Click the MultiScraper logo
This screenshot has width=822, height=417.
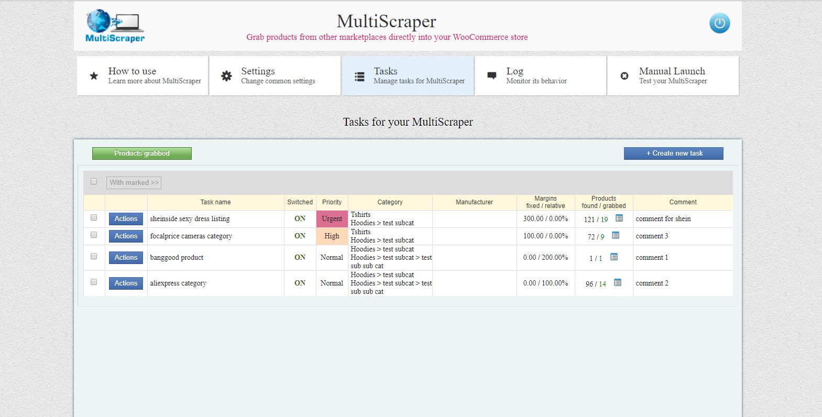click(115, 26)
